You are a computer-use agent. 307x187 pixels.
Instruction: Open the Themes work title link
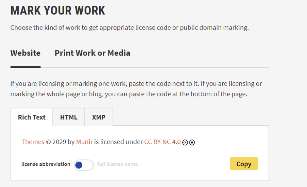[x=33, y=142]
